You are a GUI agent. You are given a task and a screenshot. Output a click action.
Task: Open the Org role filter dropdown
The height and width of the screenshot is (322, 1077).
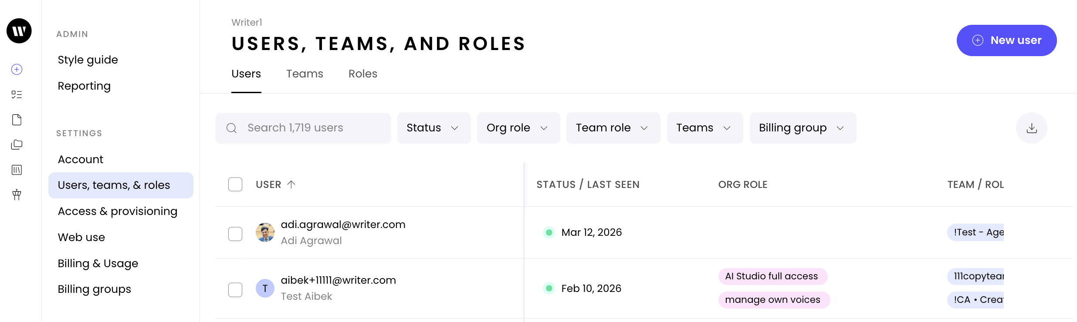(518, 128)
